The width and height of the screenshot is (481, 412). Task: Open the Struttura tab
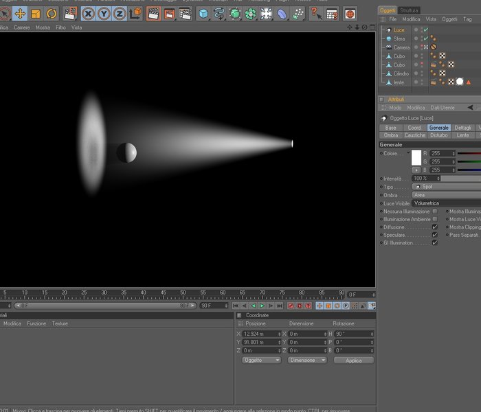click(409, 10)
